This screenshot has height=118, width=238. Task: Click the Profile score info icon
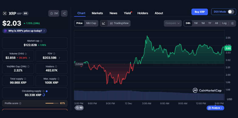(x=20, y=103)
